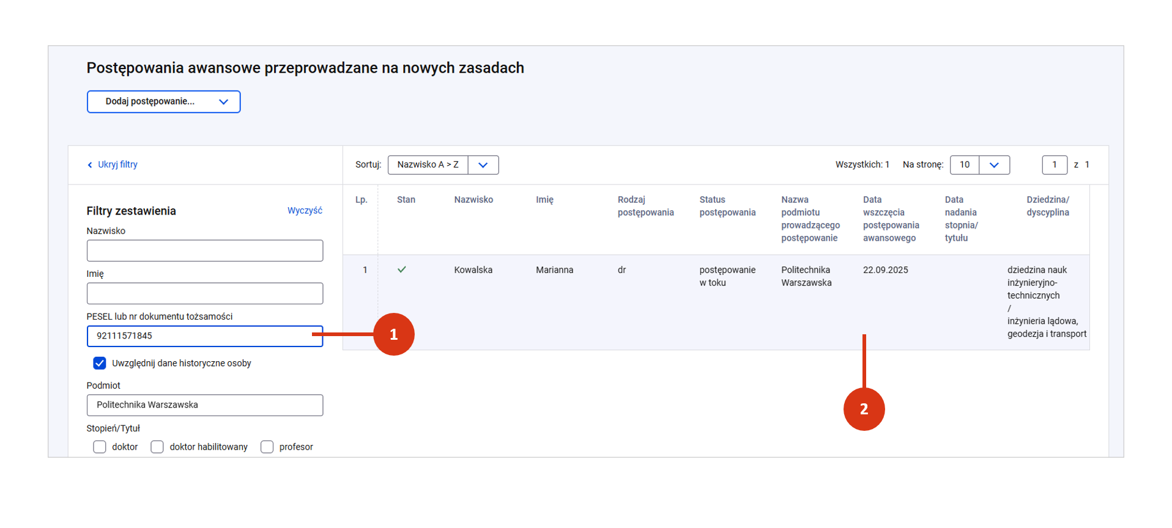Image resolution: width=1172 pixels, height=528 pixels.
Task: Focus the Imię filter text field
Action: coord(204,293)
